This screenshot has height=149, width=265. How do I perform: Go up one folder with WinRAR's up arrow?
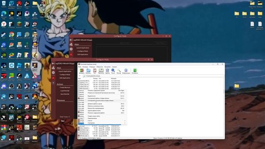80,76
